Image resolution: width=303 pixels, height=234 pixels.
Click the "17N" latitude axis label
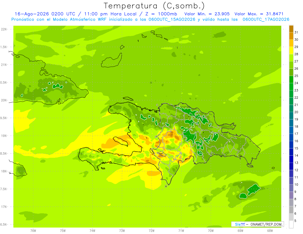click(x=4, y=207)
